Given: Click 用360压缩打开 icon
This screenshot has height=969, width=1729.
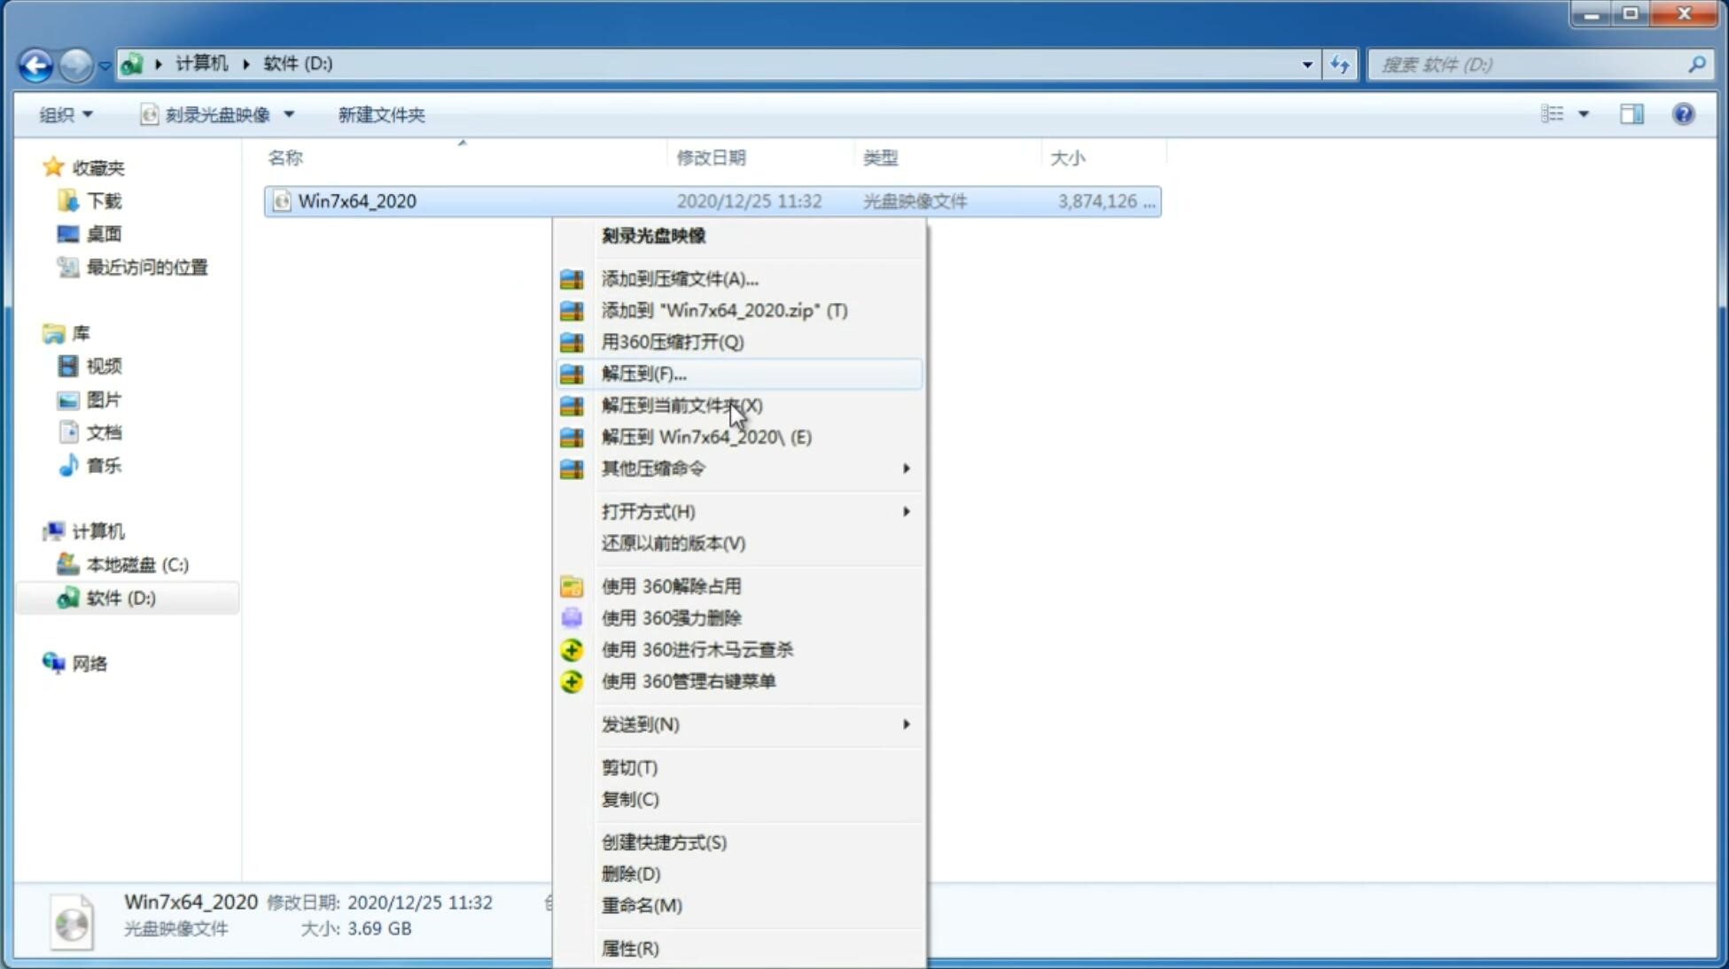Looking at the screenshot, I should (x=570, y=341).
